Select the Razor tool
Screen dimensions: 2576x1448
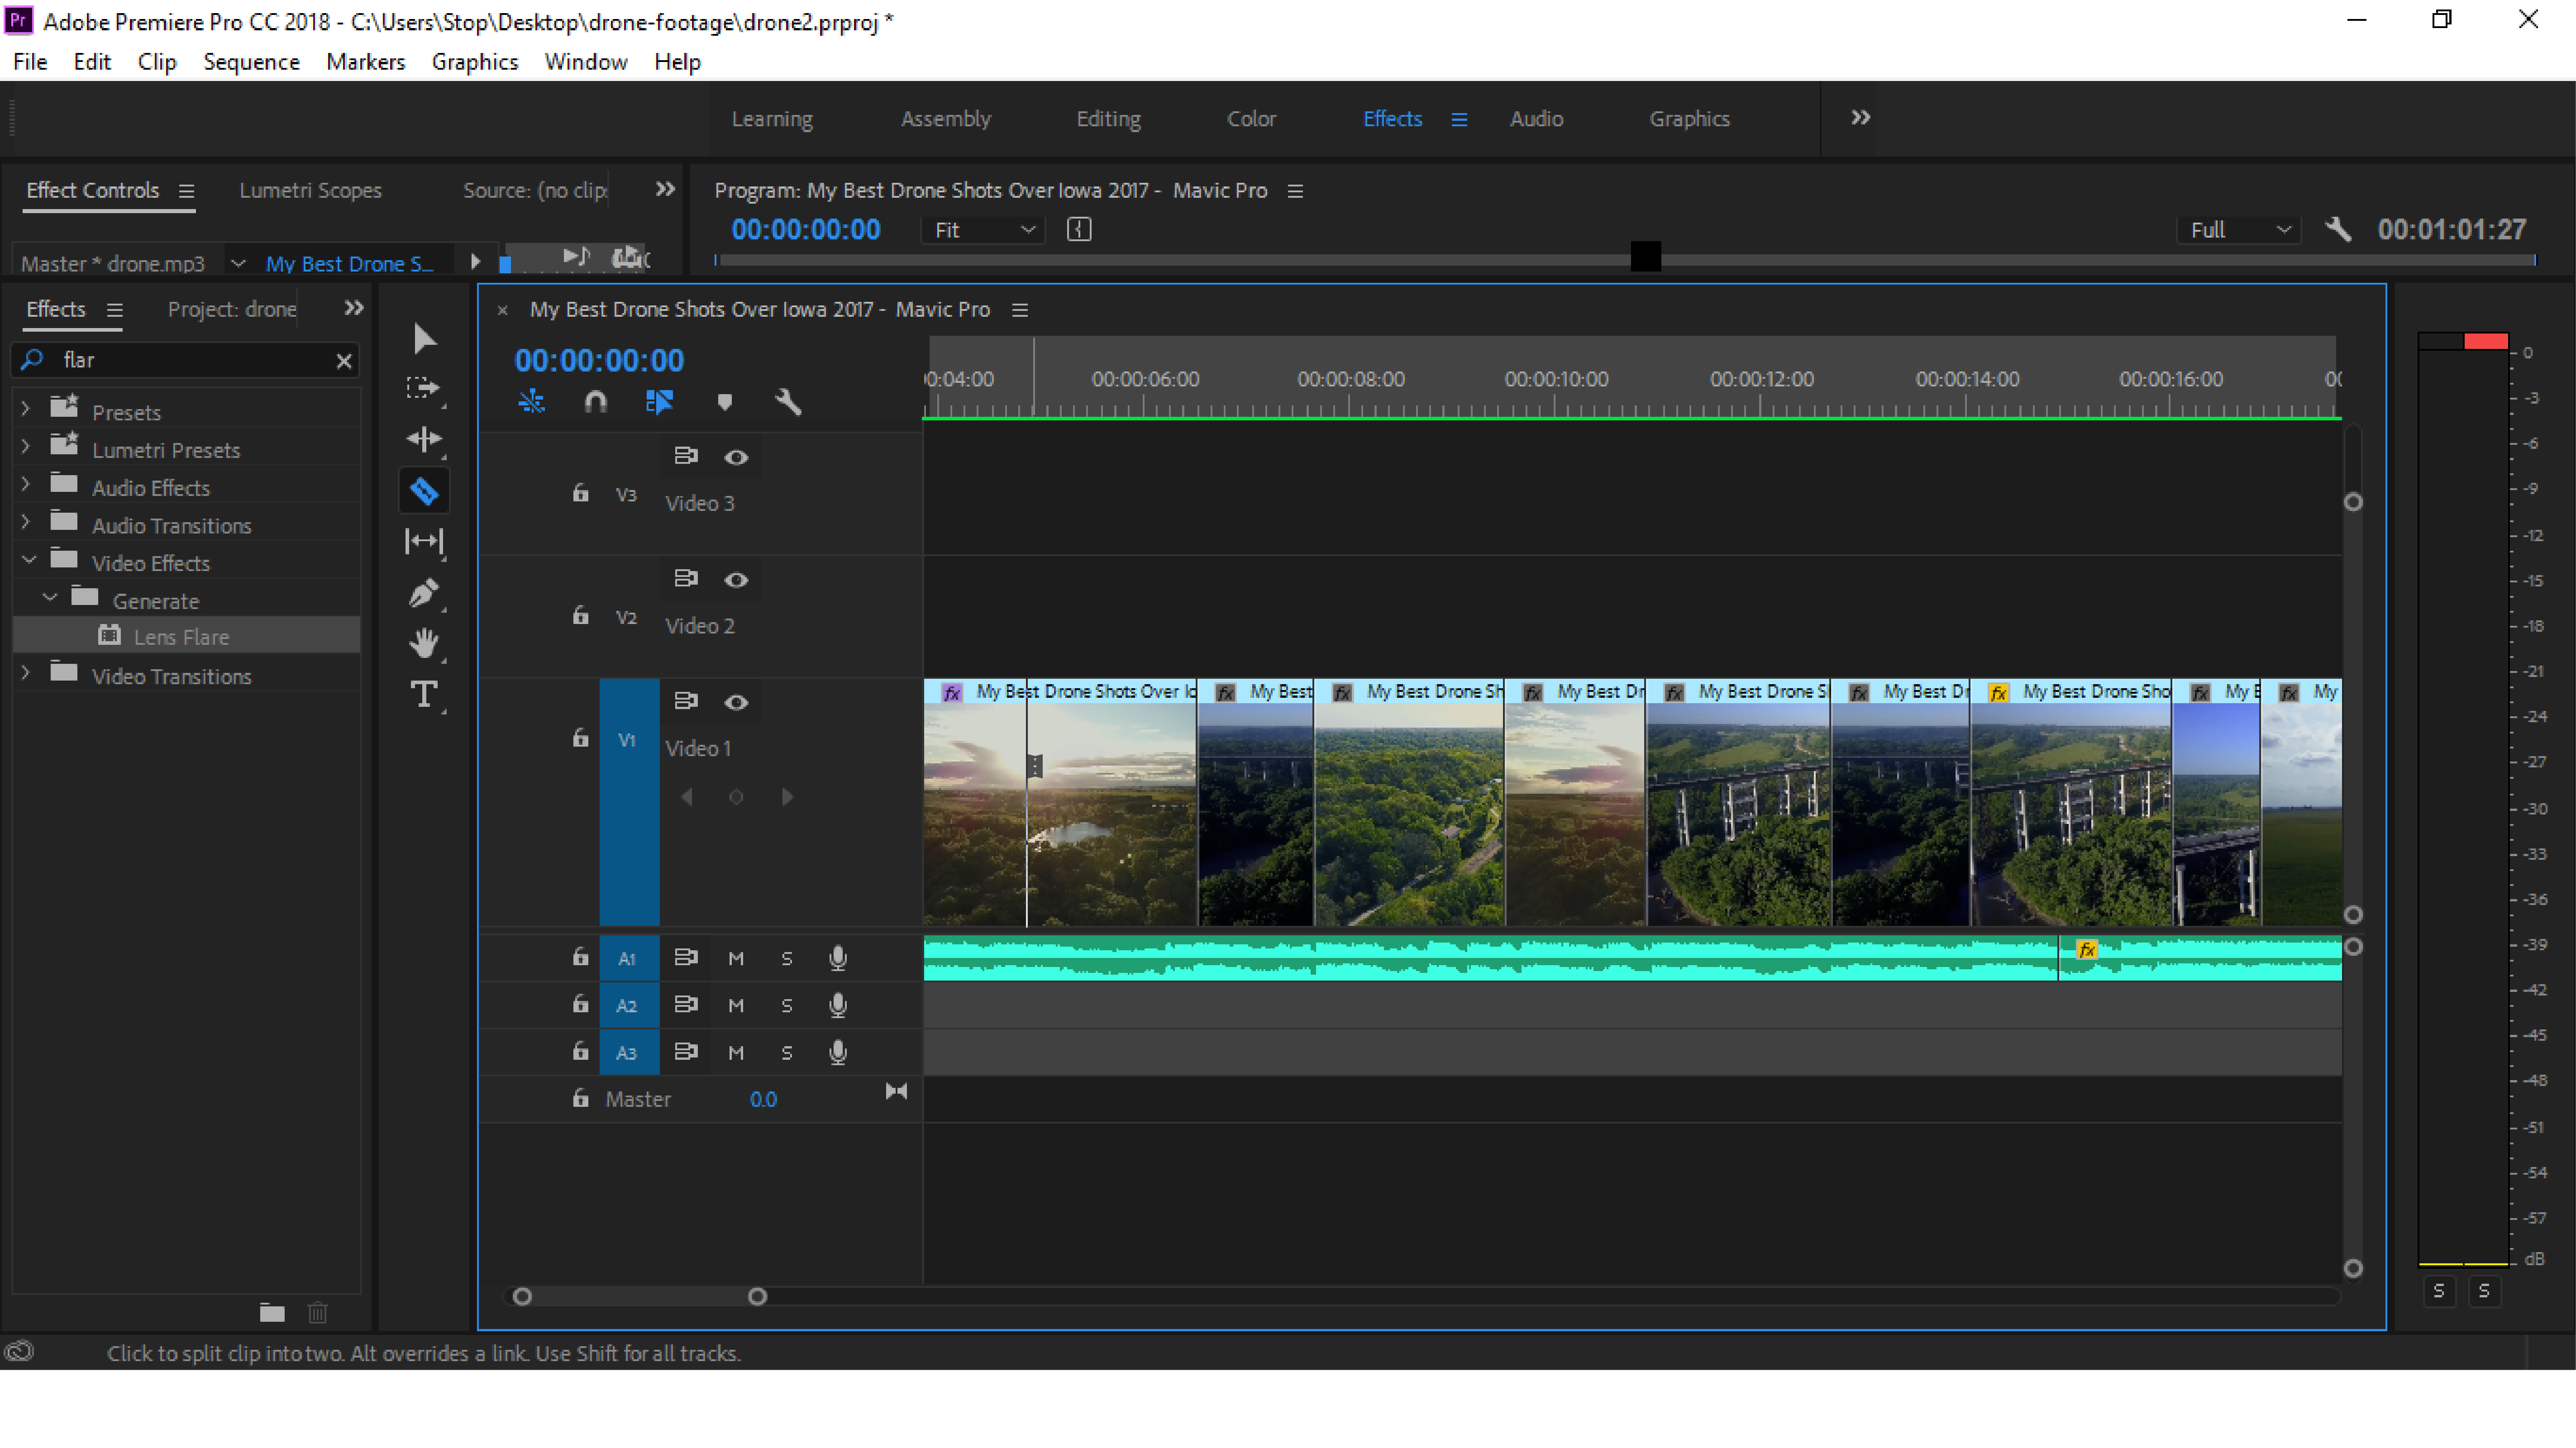tap(424, 490)
